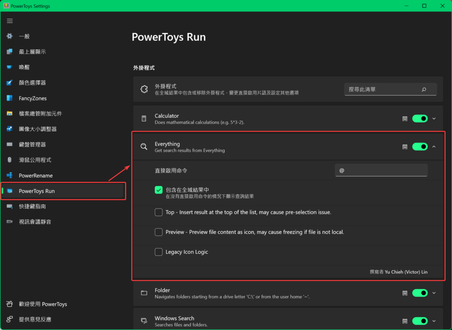
Task: Select PowerToys Run in the sidebar
Action: click(63, 191)
